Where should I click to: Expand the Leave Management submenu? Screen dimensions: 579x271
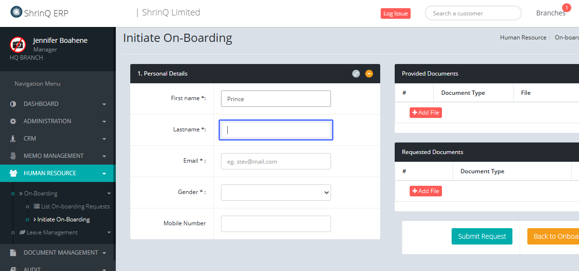point(109,232)
